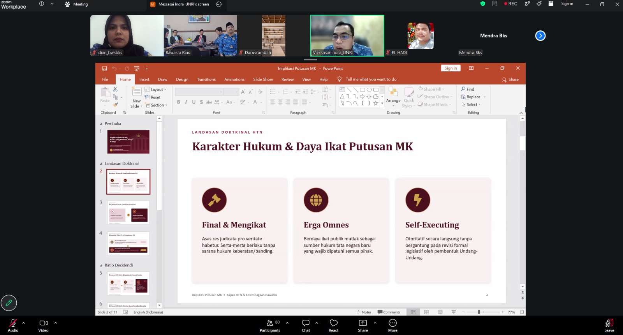
Task: Toggle Zoom camera video
Action: click(x=44, y=326)
